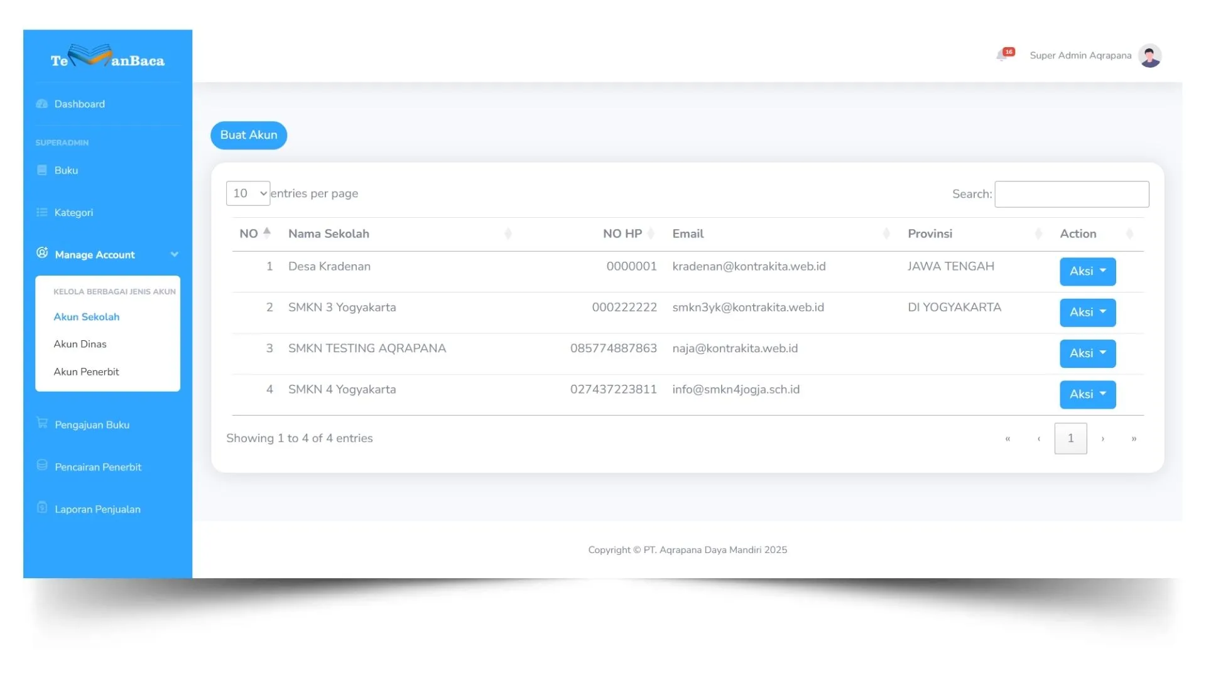Click the Laporan Penjualan report icon
Image resolution: width=1206 pixels, height=678 pixels.
click(42, 507)
